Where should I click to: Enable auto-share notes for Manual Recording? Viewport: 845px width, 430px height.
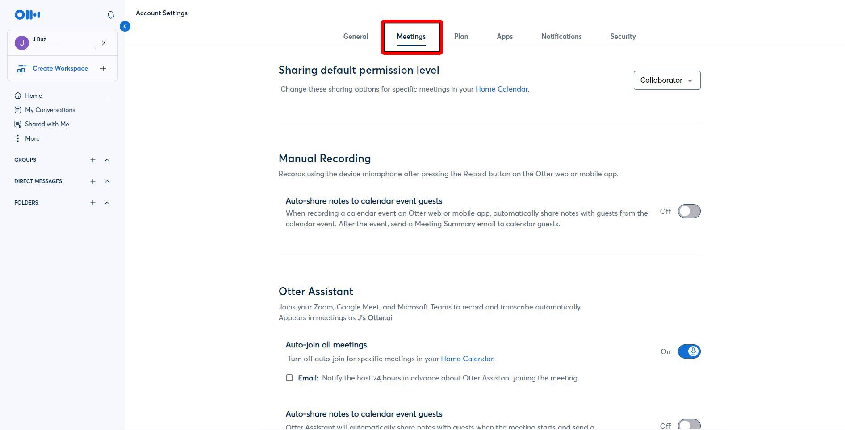[x=689, y=211]
